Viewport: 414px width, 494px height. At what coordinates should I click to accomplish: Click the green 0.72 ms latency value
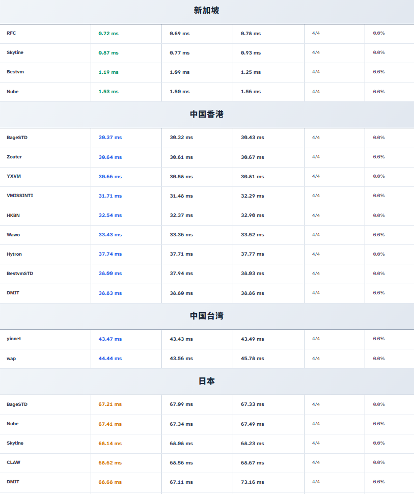108,34
